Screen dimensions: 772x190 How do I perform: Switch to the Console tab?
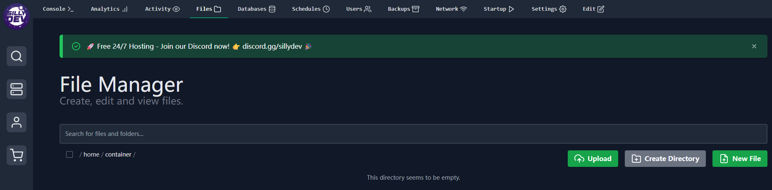click(58, 9)
